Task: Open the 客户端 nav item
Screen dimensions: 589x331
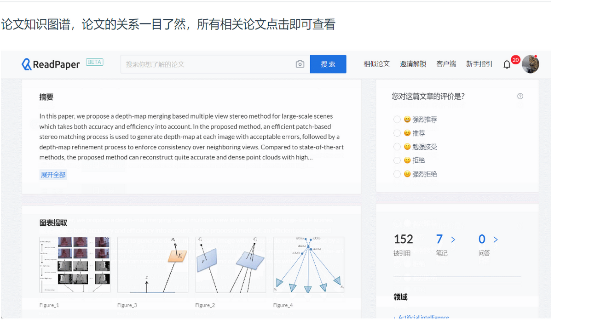Action: (445, 64)
